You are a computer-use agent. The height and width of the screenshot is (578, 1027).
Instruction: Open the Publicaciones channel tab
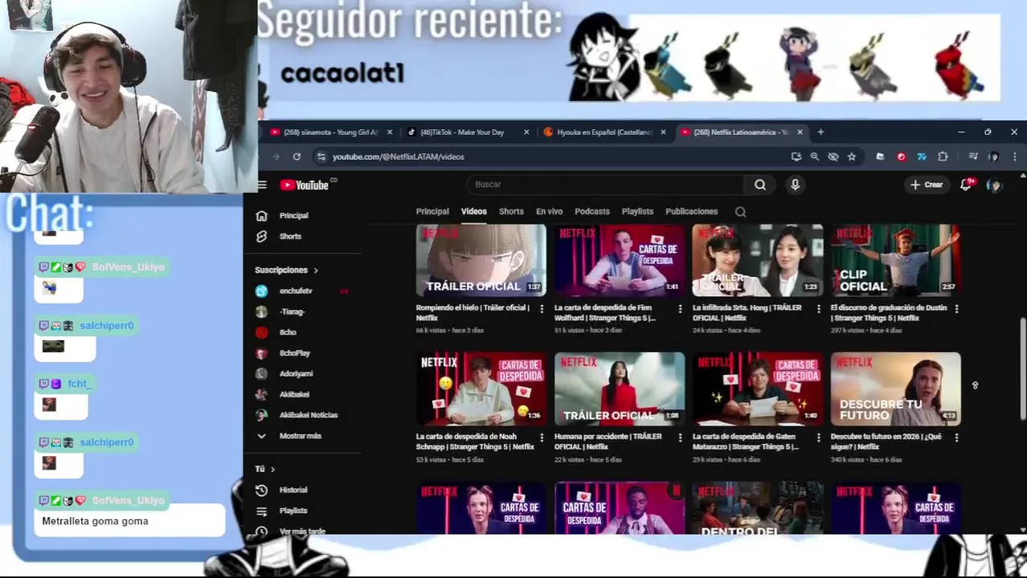tap(691, 212)
